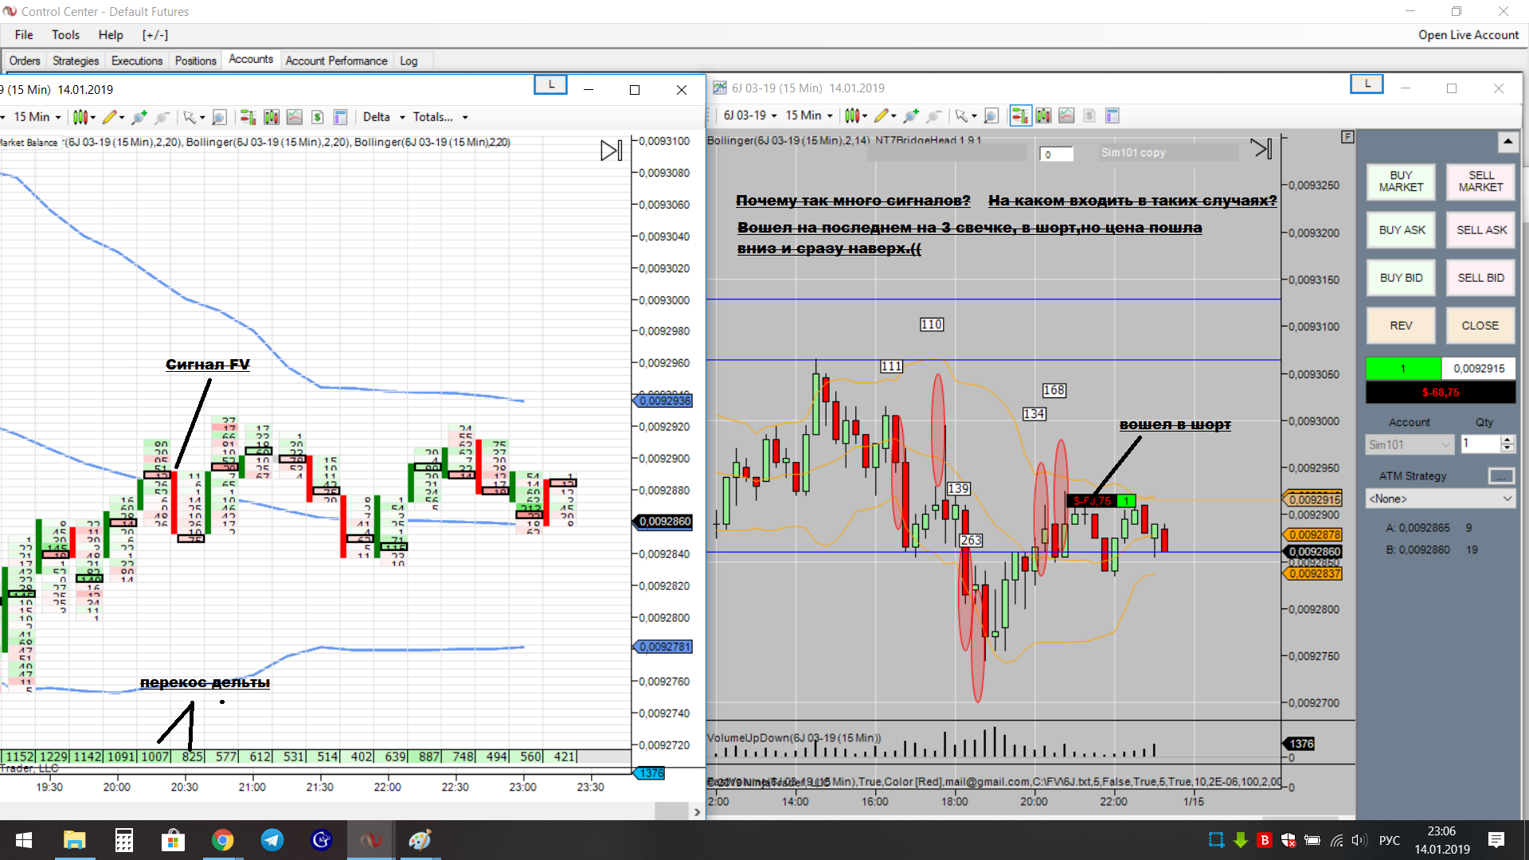The height and width of the screenshot is (860, 1529).
Task: Click the zoom frame magnifier on left chart
Action: [x=219, y=117]
